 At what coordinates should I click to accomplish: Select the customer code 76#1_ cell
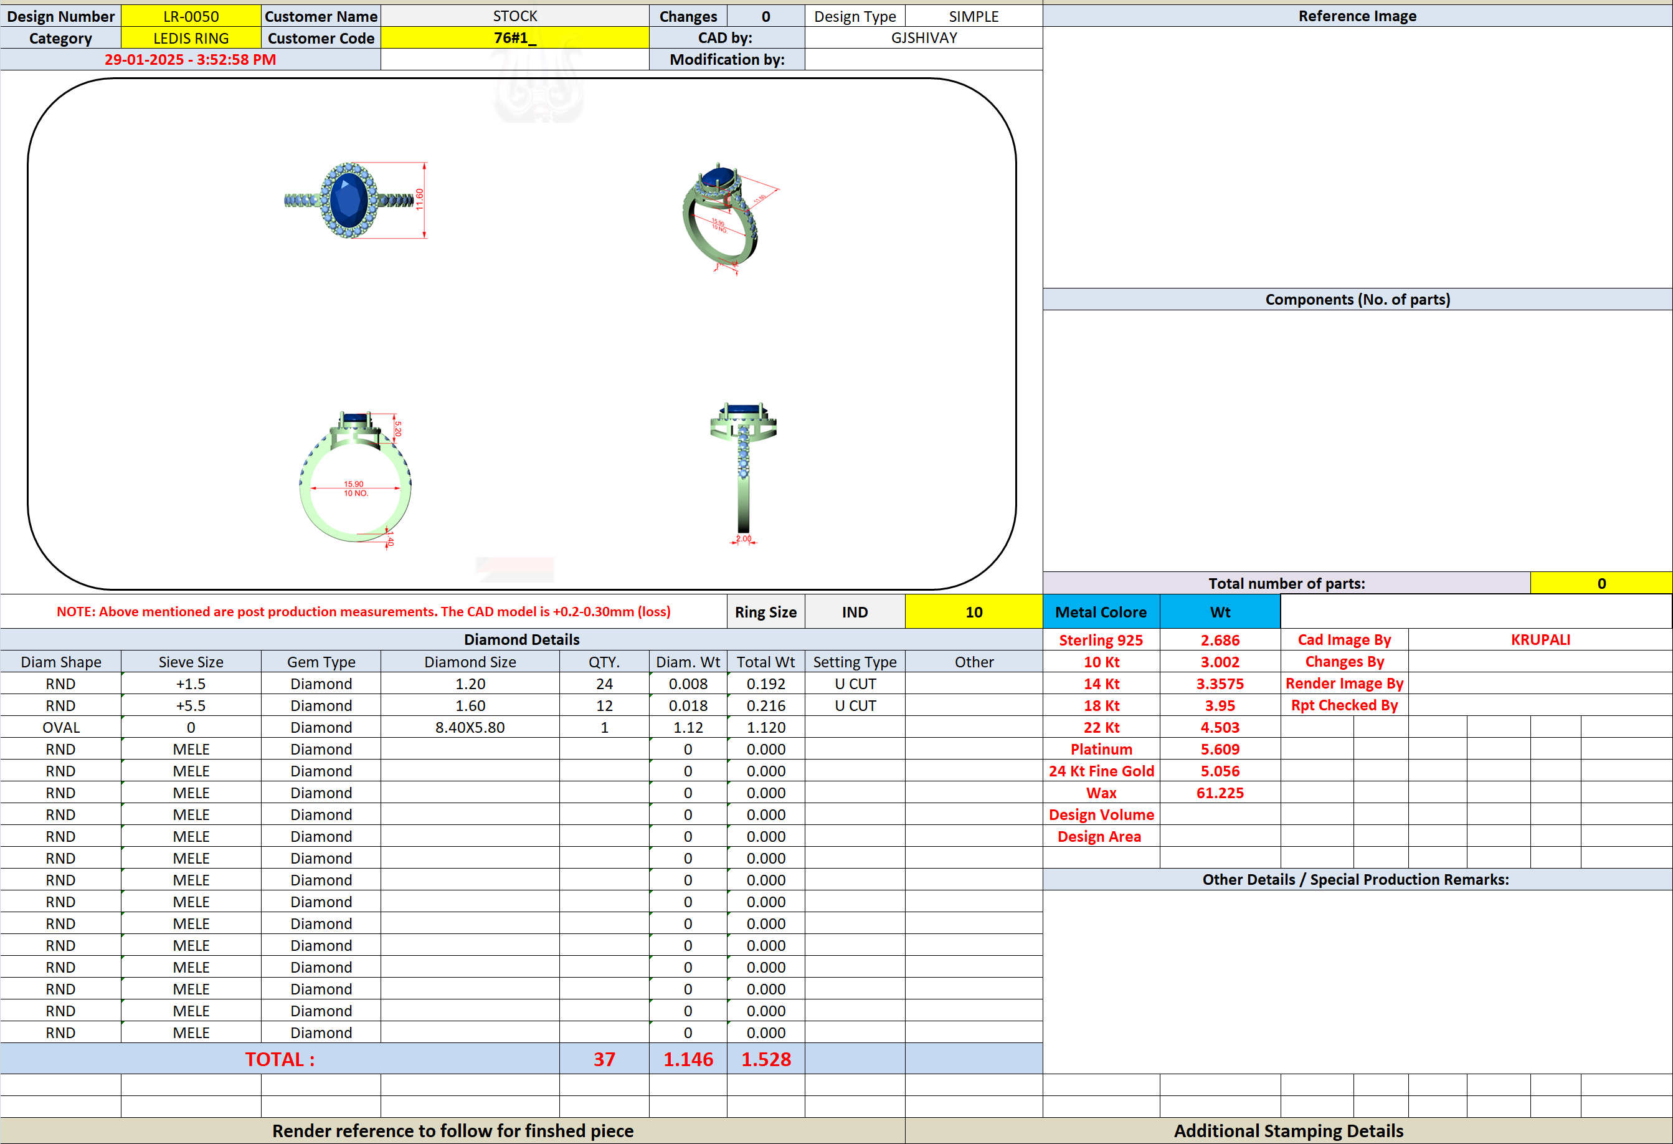point(514,38)
